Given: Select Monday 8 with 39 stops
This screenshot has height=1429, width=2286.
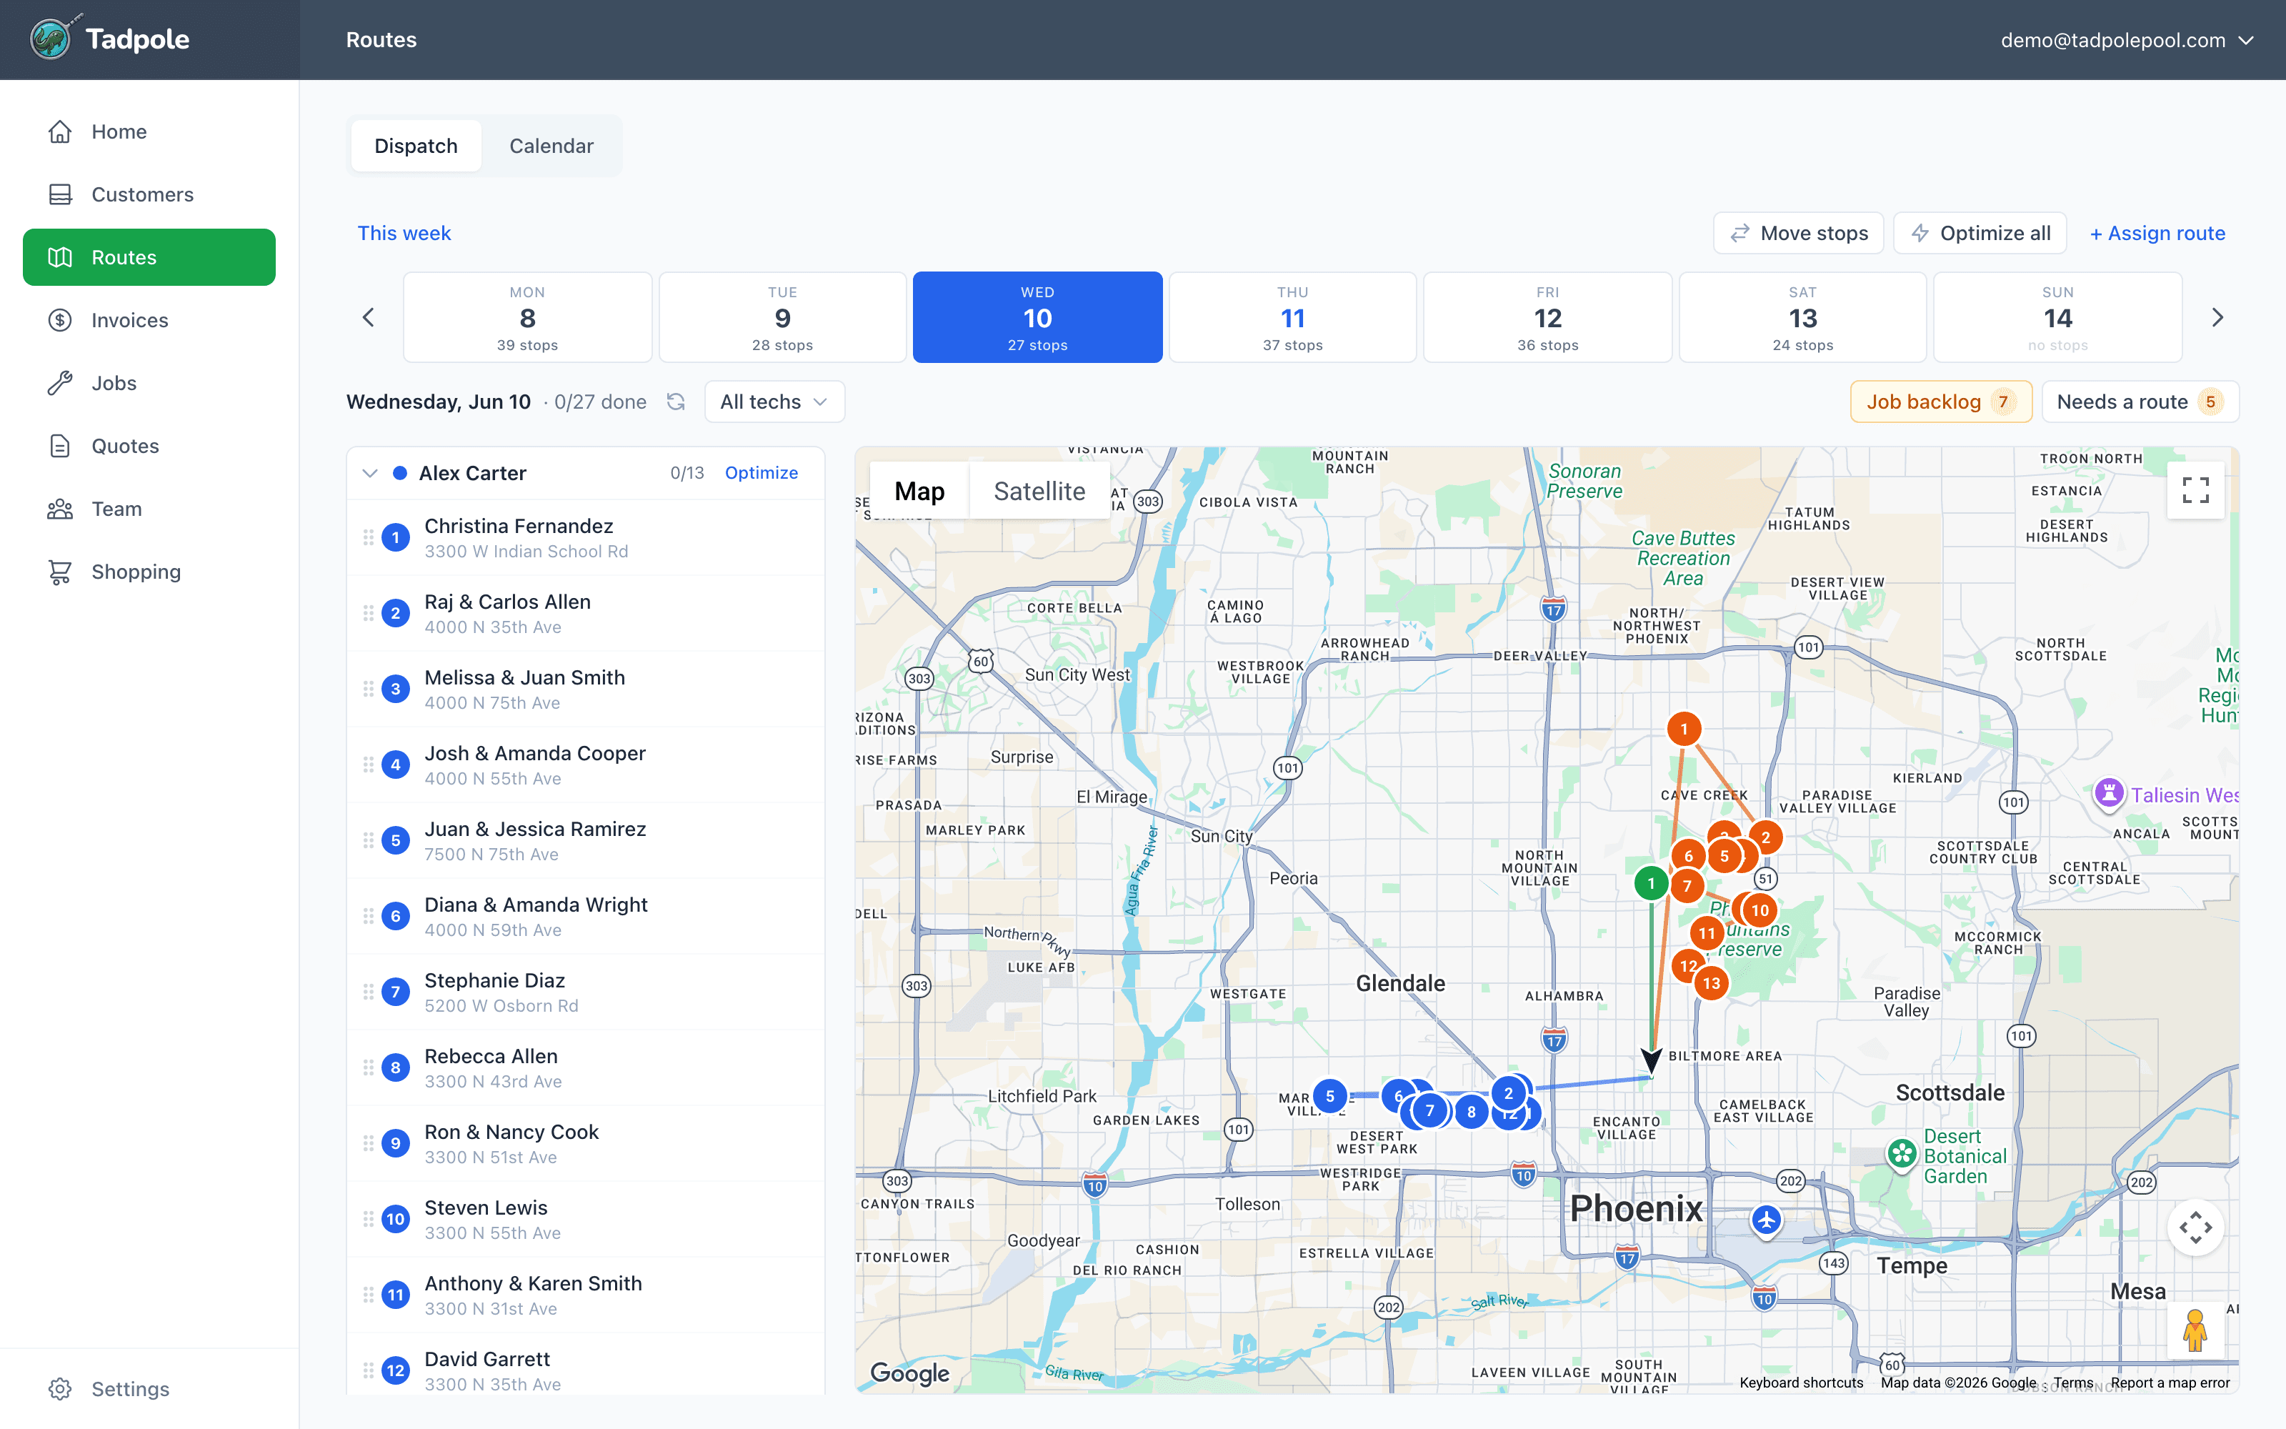Looking at the screenshot, I should (527, 317).
